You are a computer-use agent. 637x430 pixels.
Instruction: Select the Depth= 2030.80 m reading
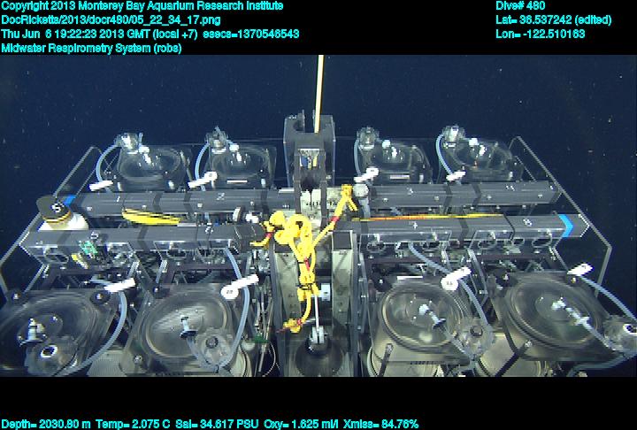pyautogui.click(x=44, y=424)
